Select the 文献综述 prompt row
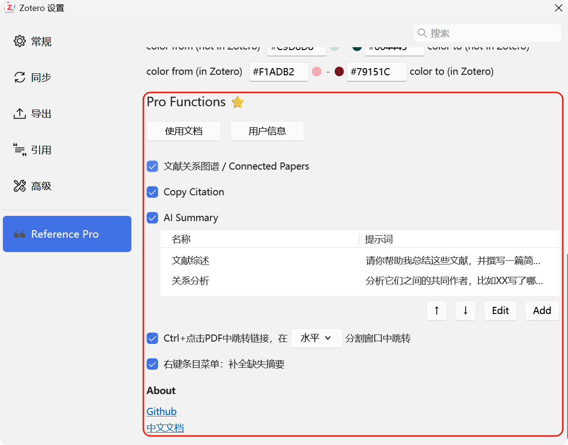 tap(360, 261)
